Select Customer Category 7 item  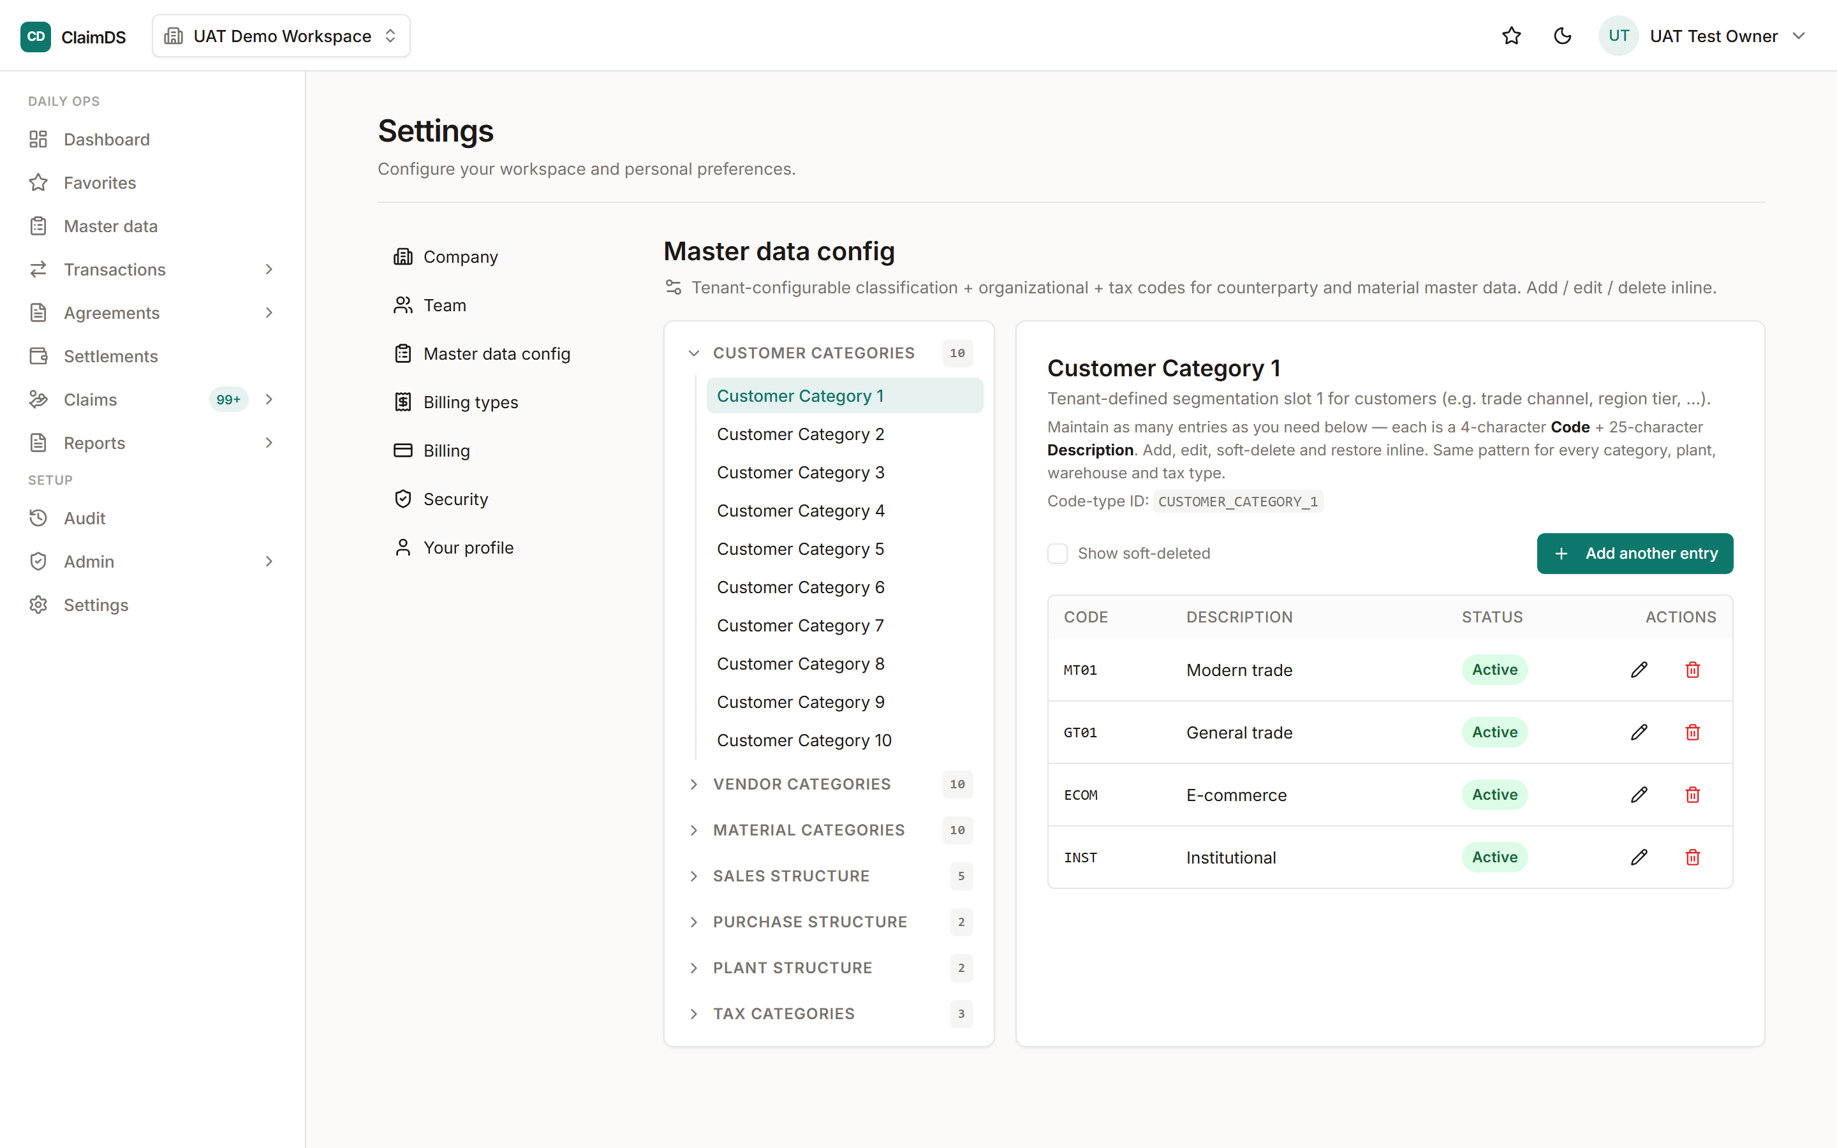click(x=844, y=626)
